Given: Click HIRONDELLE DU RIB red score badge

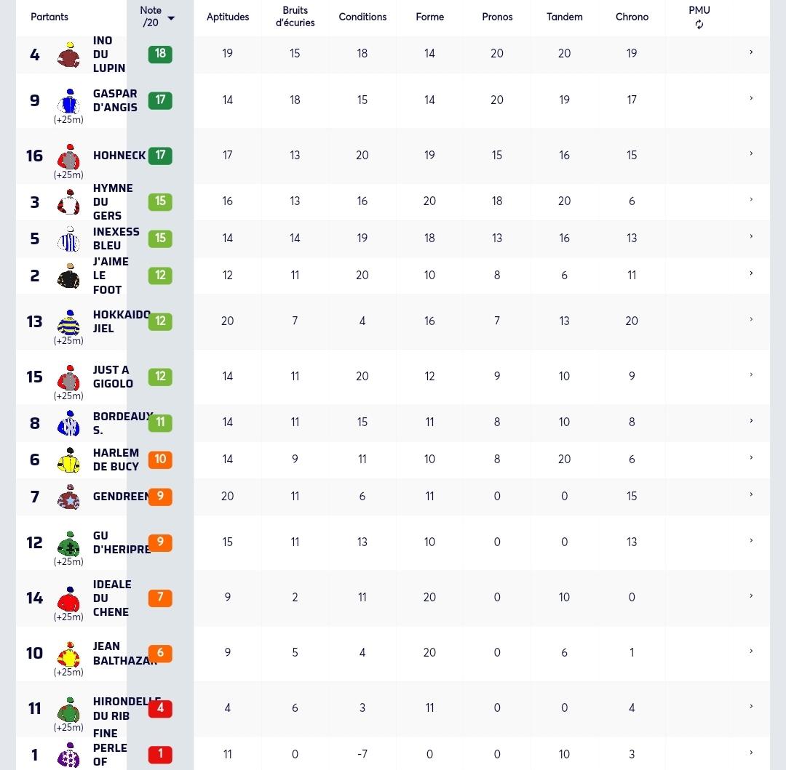Looking at the screenshot, I should (x=160, y=708).
